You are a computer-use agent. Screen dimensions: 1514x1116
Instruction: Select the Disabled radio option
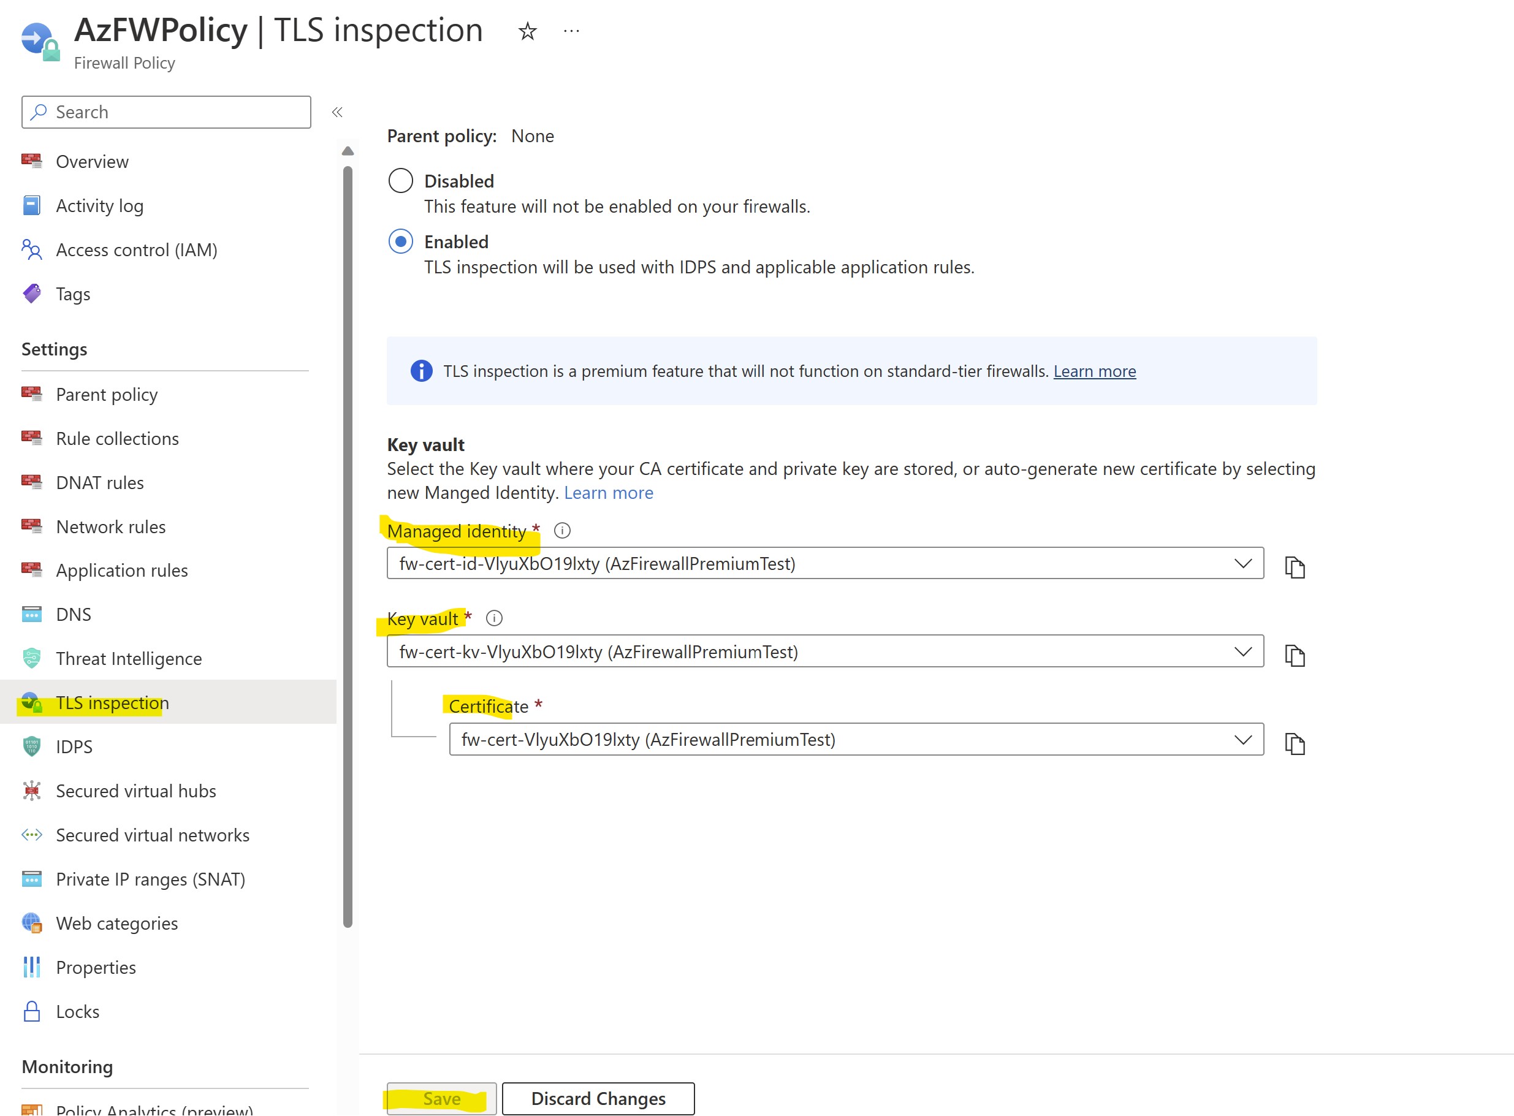pos(401,180)
